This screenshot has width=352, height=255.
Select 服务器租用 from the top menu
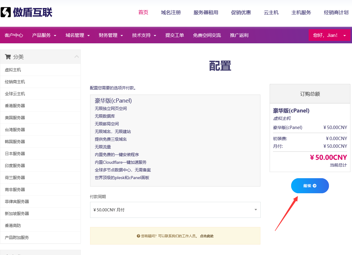tap(206, 13)
